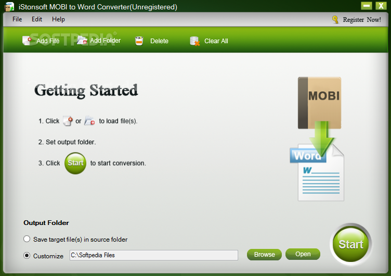Image resolution: width=391 pixels, height=276 pixels.
Task: Click the Delete trash bin icon
Action: 139,41
